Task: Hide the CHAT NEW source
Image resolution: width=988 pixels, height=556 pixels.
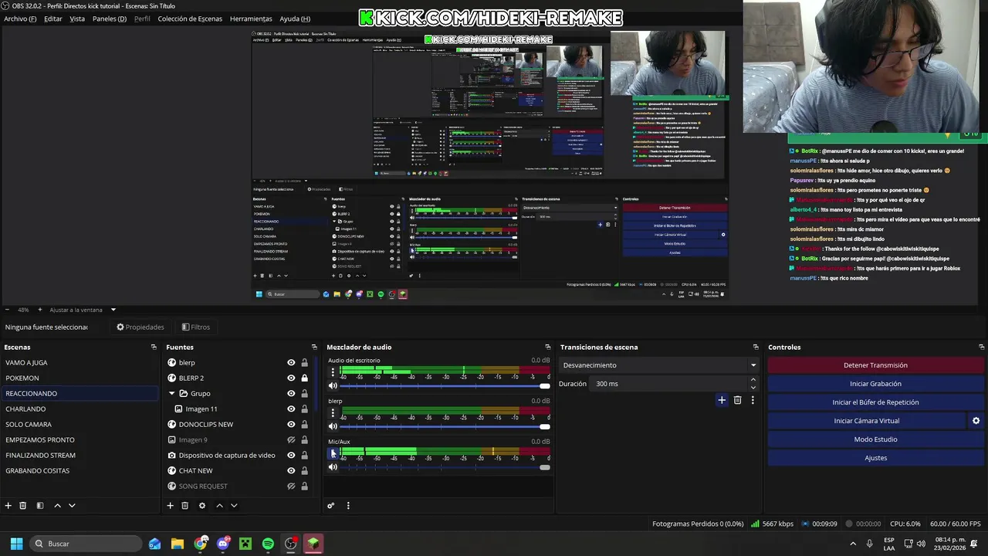Action: click(x=291, y=471)
